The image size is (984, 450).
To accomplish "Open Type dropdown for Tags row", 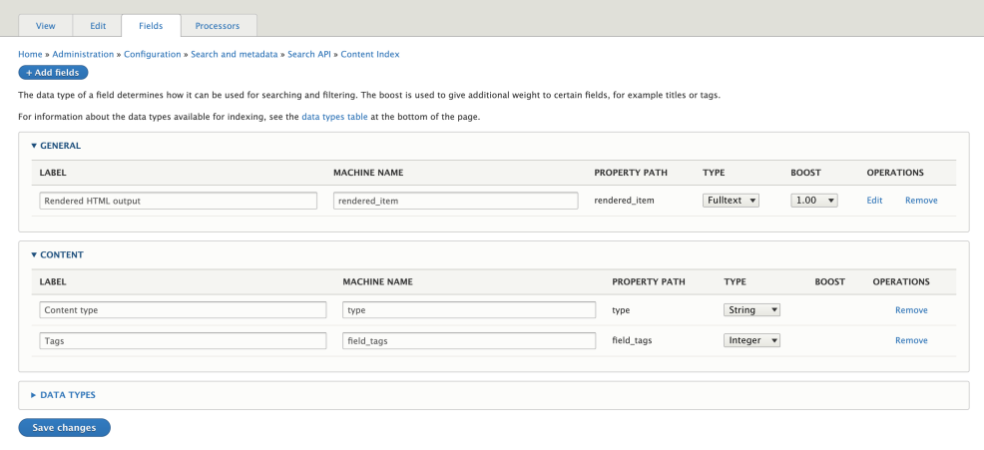I will click(x=751, y=340).
